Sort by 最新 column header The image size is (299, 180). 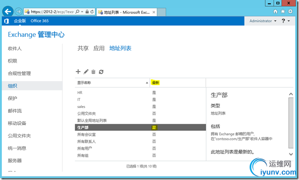(x=178, y=83)
